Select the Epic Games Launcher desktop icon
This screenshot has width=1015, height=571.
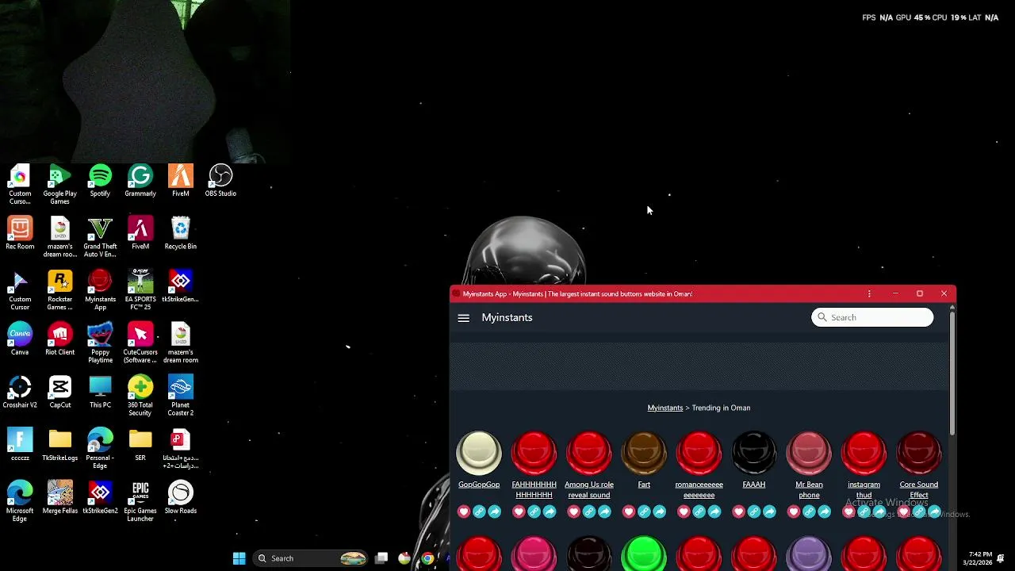140,502
